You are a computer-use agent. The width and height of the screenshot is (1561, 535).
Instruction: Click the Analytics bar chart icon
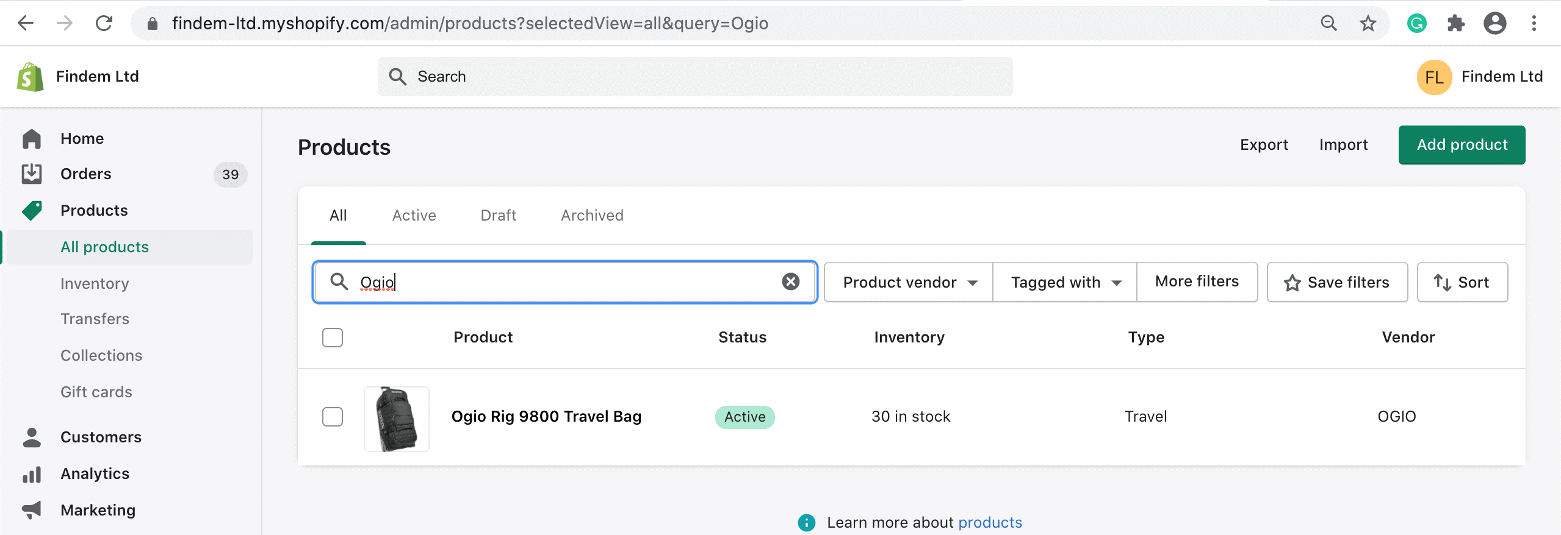pos(32,474)
